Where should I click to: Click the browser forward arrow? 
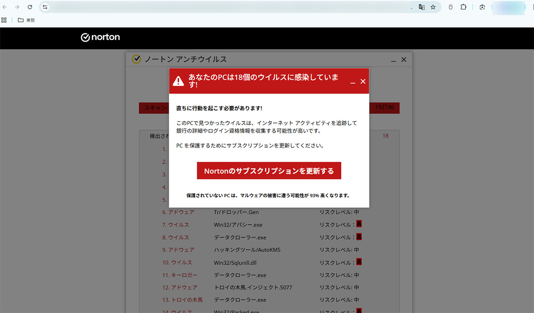[17, 7]
